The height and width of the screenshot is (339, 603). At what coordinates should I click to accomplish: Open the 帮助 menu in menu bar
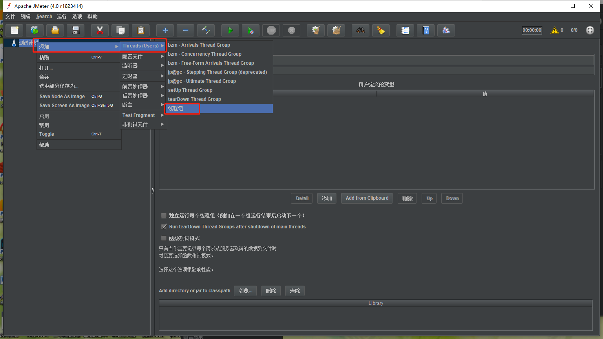point(92,16)
